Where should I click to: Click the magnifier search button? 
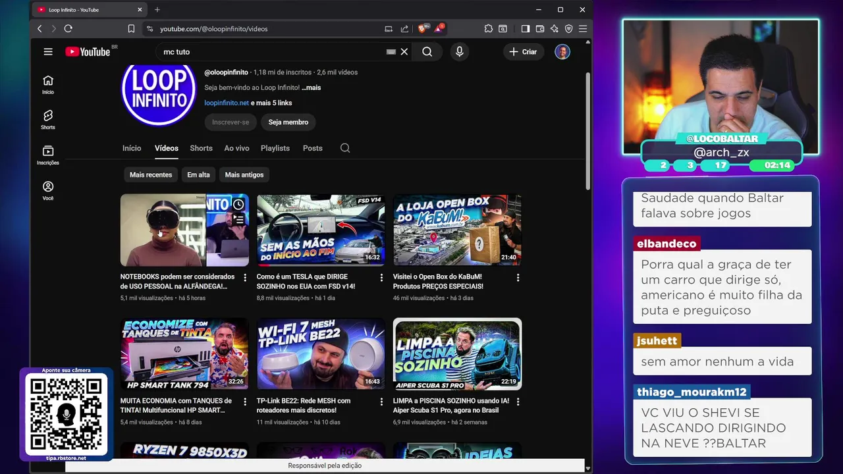pyautogui.click(x=427, y=51)
